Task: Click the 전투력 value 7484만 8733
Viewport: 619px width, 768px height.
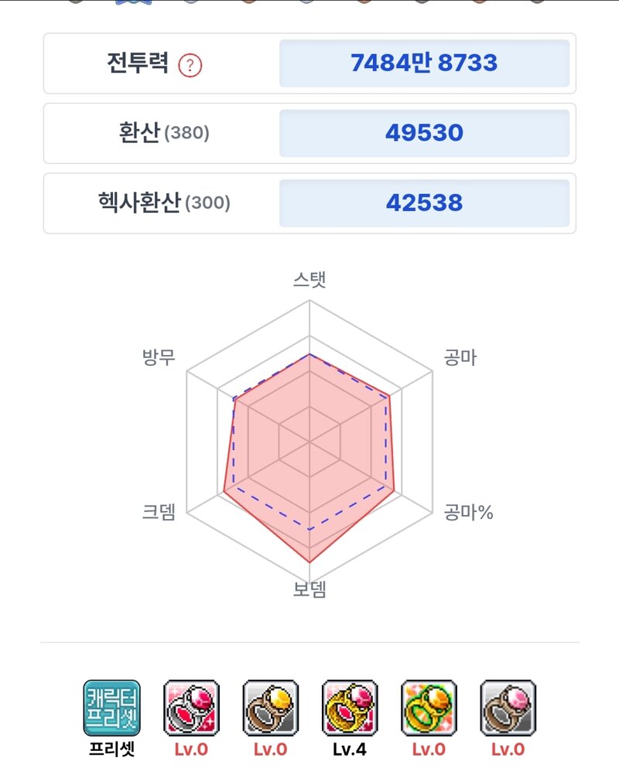Action: point(424,63)
